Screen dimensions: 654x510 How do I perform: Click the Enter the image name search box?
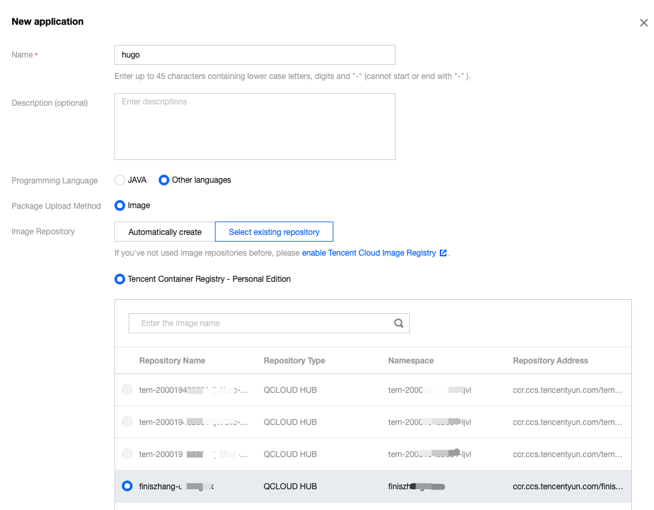261,323
